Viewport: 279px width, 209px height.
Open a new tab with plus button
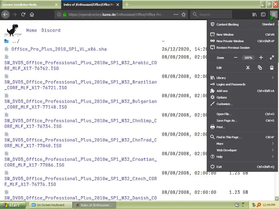point(127,4)
